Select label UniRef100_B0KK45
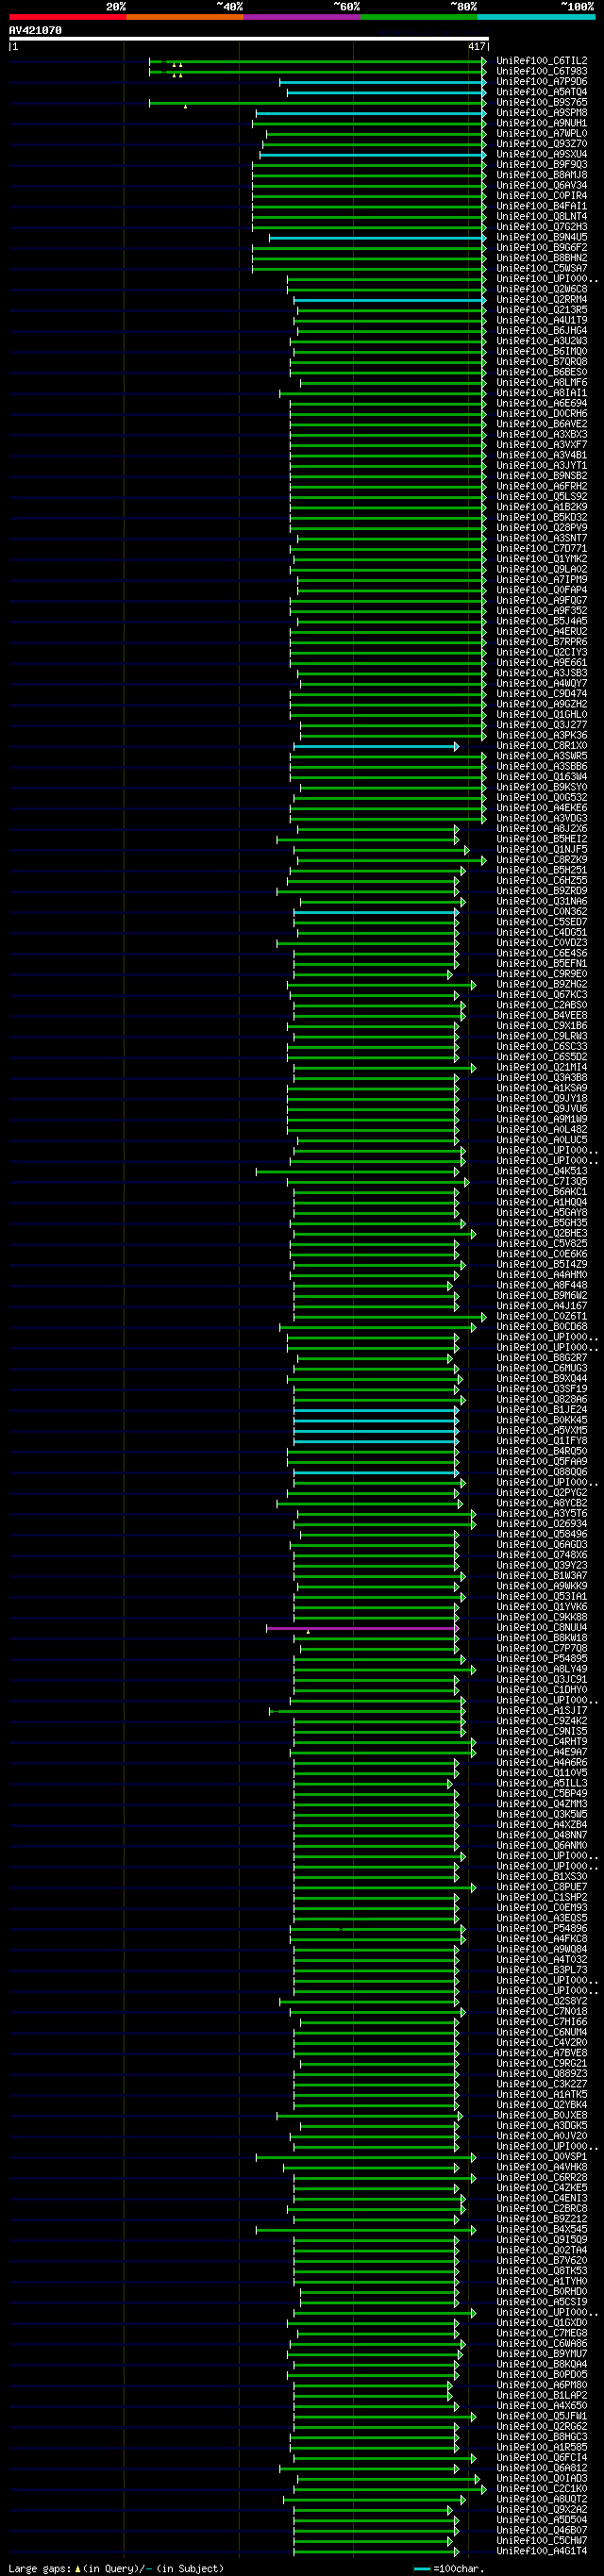The width and height of the screenshot is (604, 2576). coord(541,1420)
